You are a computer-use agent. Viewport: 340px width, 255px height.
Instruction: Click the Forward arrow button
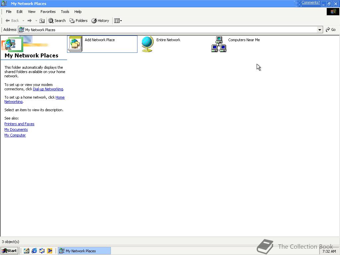pos(30,21)
